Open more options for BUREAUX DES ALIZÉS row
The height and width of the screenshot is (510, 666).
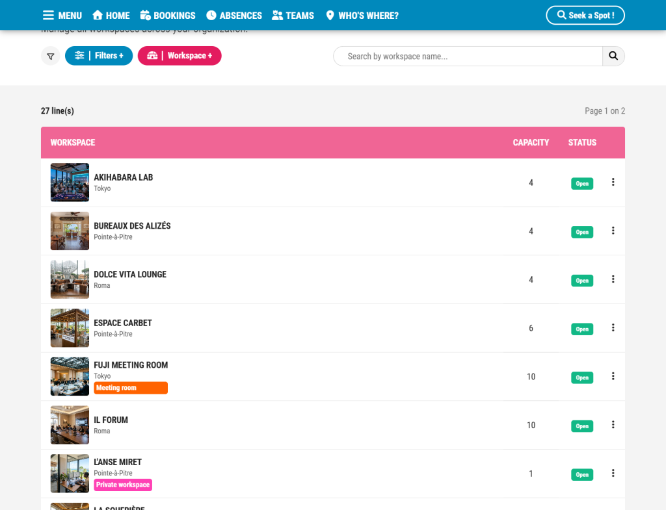pos(613,231)
